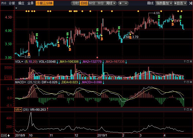
Task: Open the 擒庄 menu item
Action: (x=21, y=3)
